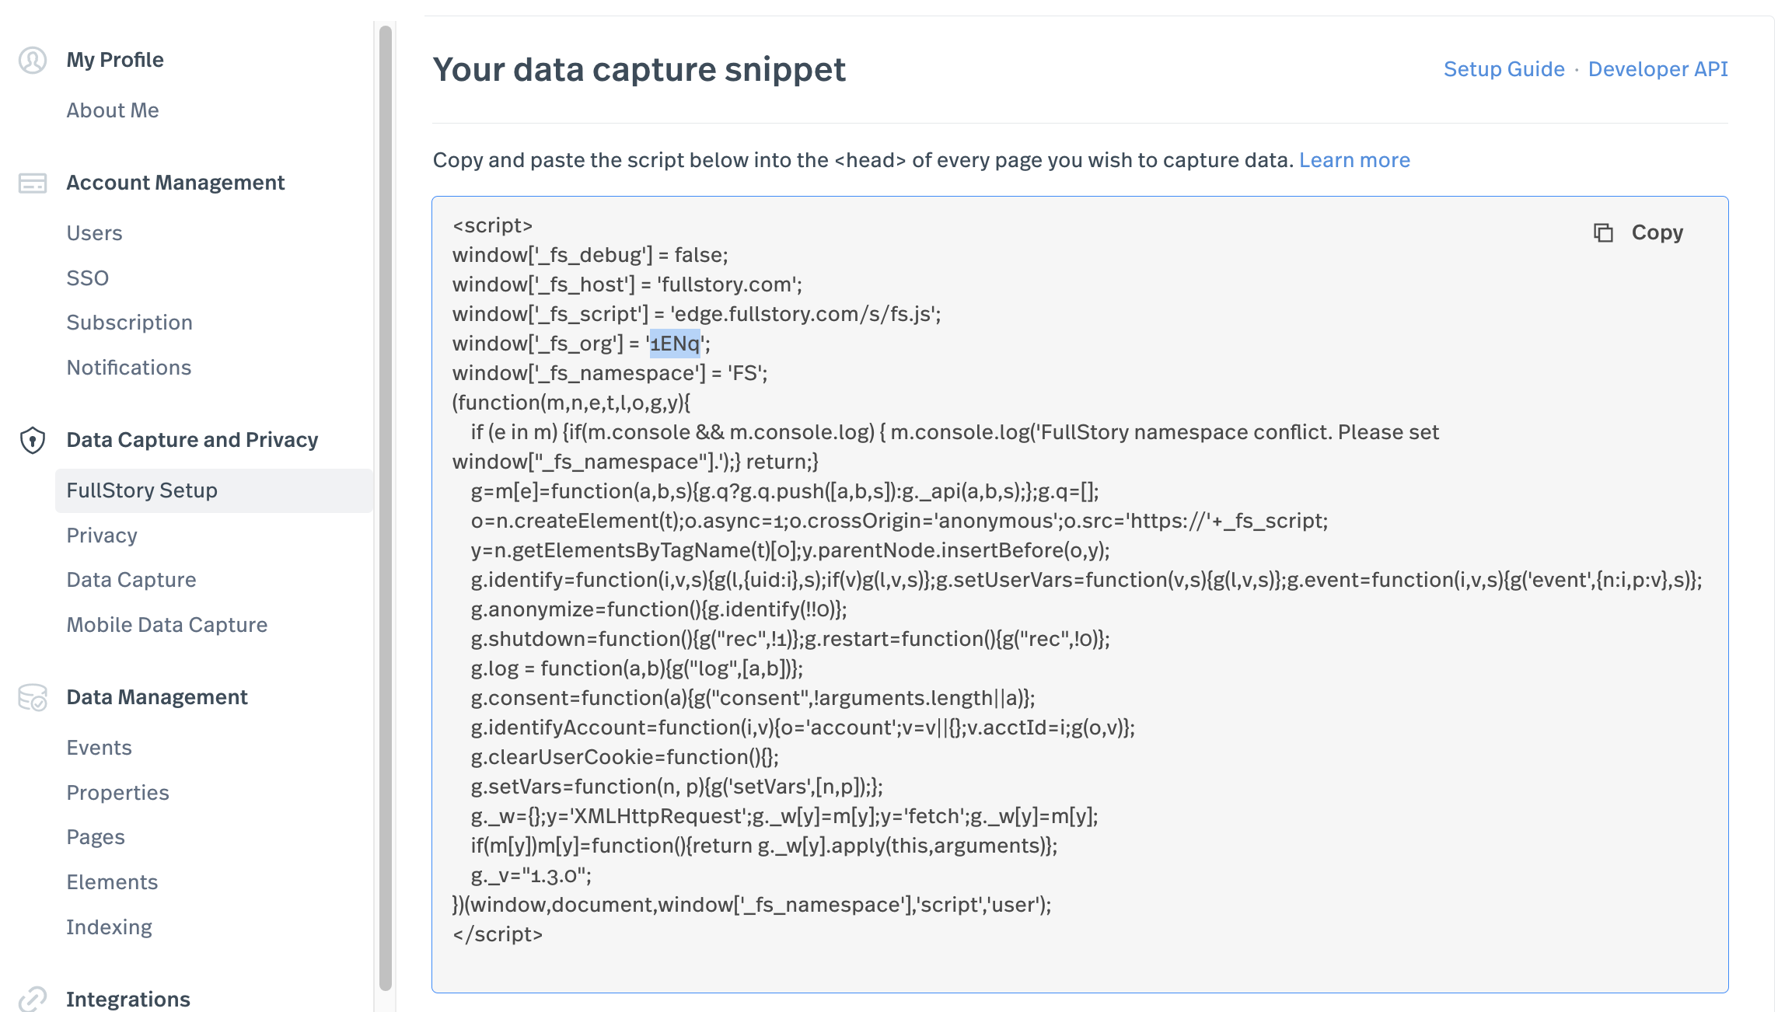
Task: Go to Pages under Data Management
Action: 96,837
